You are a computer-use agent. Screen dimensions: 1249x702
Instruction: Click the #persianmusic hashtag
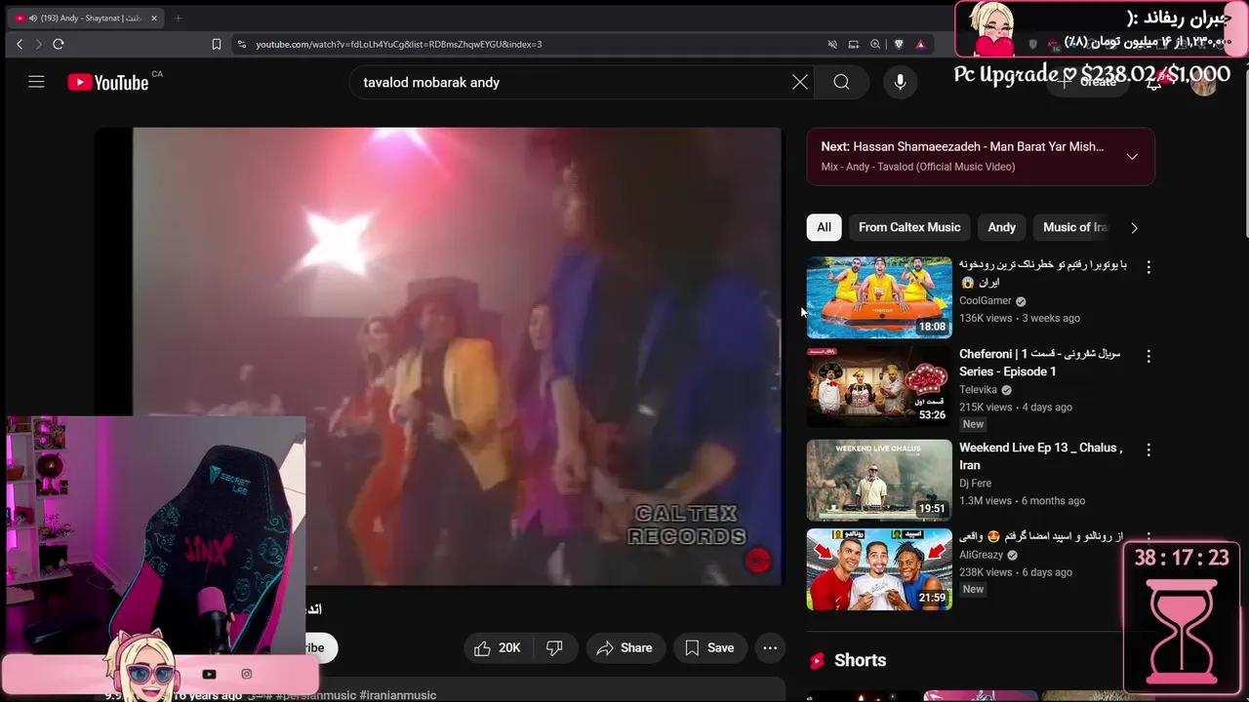tap(316, 695)
